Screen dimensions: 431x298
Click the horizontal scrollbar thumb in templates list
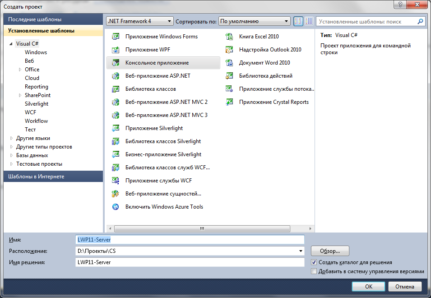click(202, 228)
